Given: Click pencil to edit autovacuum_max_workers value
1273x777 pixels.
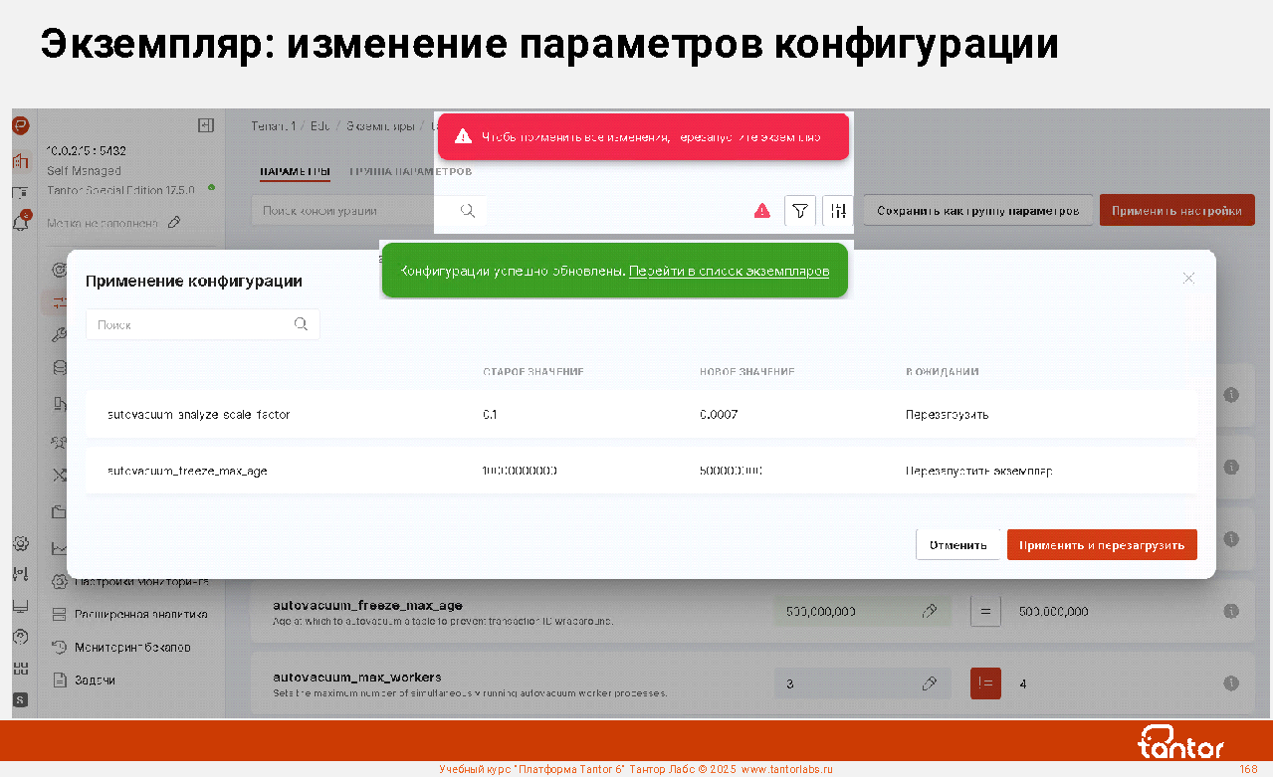Looking at the screenshot, I should point(929,683).
